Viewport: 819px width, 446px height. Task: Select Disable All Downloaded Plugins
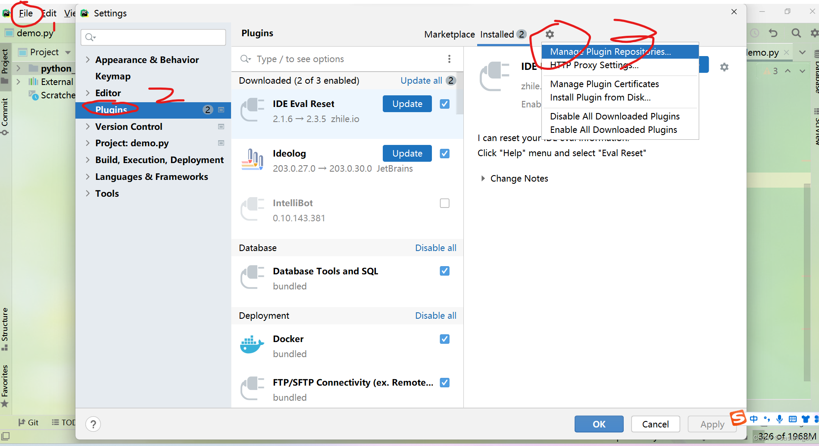coord(620,116)
